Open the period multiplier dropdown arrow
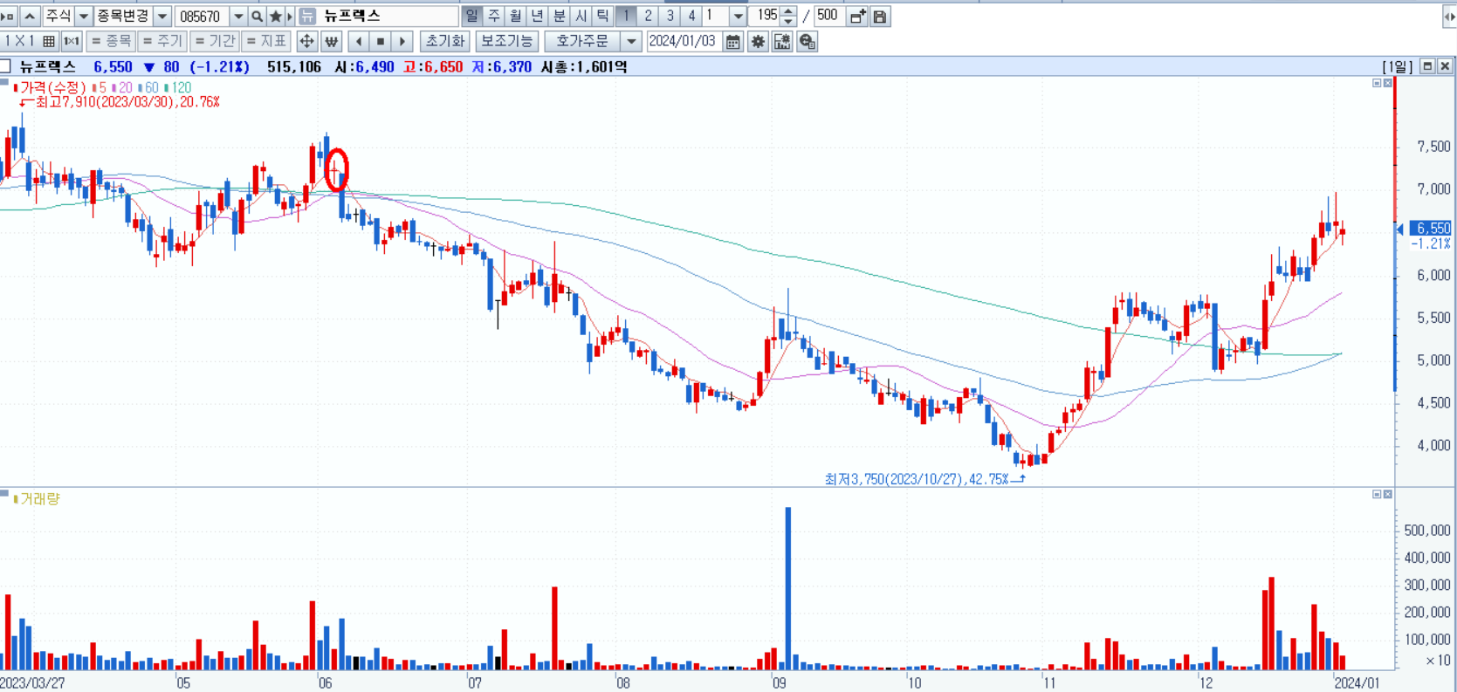The height and width of the screenshot is (692, 1457). click(738, 16)
